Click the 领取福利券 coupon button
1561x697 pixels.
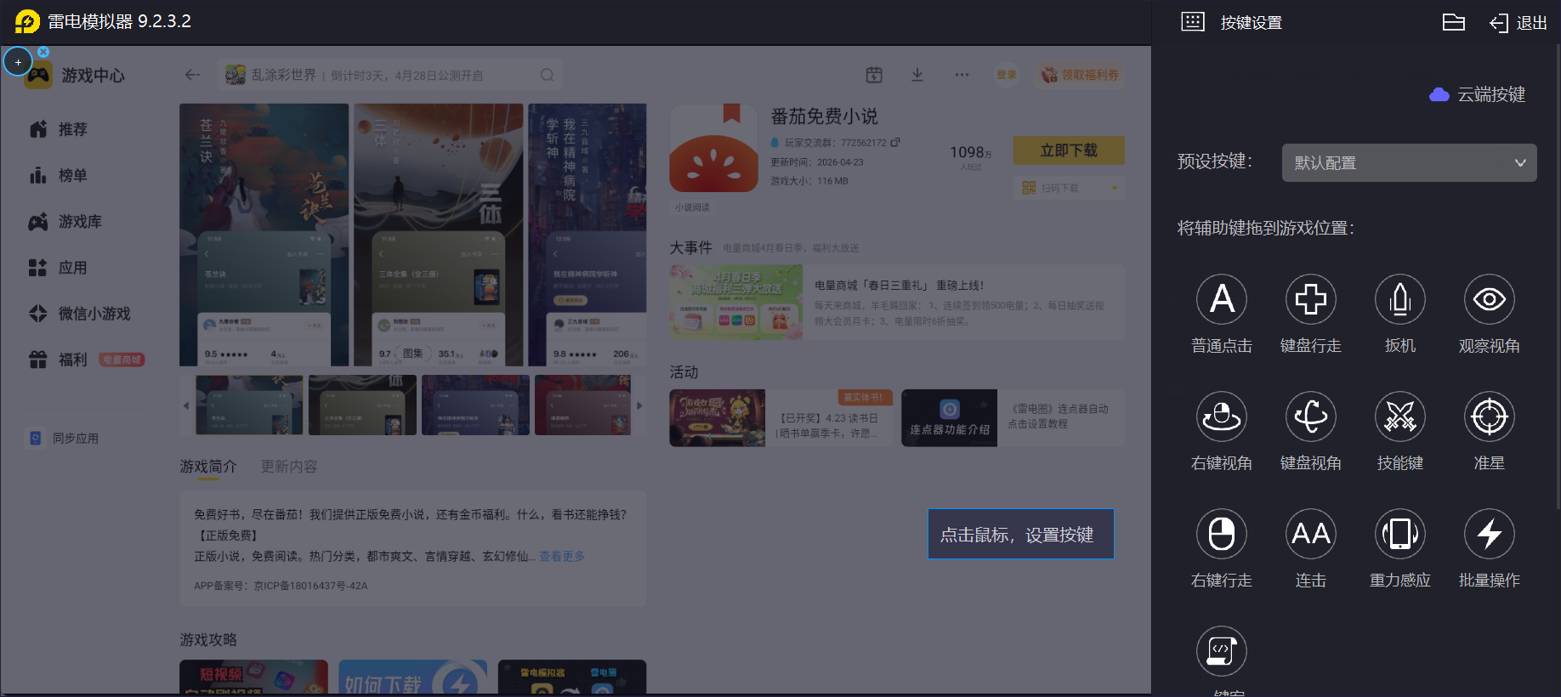tap(1081, 75)
